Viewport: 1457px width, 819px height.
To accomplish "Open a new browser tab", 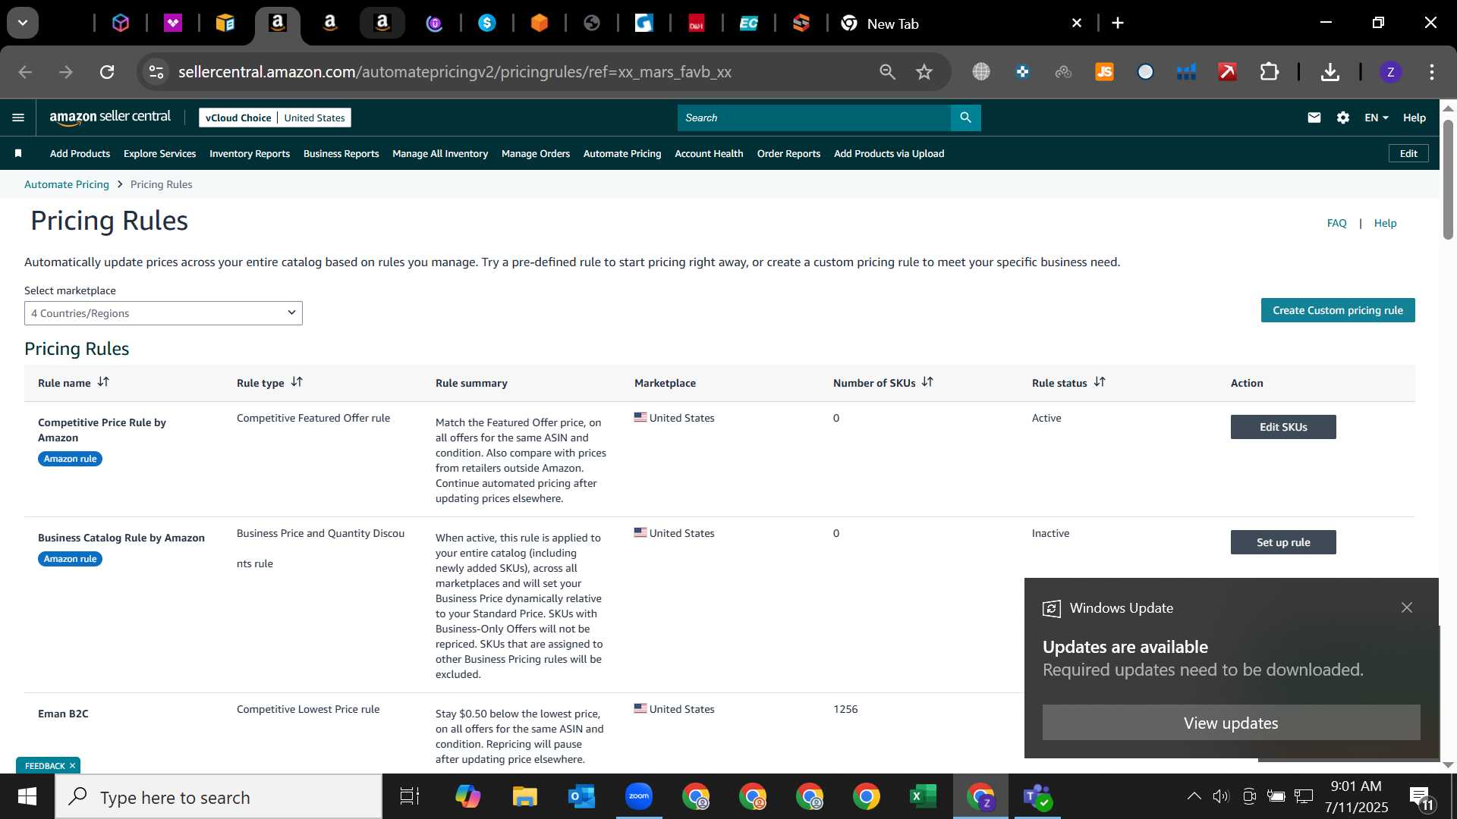I will [1118, 24].
